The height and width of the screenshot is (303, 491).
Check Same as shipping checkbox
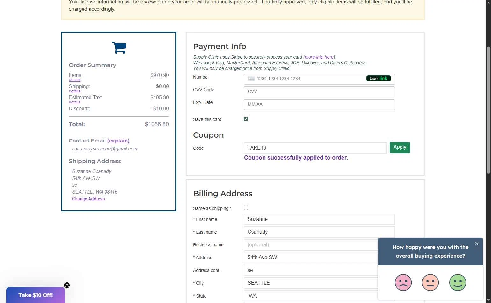point(246,208)
